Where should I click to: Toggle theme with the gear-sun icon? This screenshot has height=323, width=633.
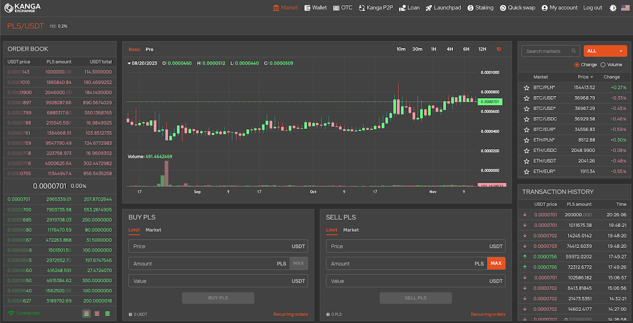(613, 8)
